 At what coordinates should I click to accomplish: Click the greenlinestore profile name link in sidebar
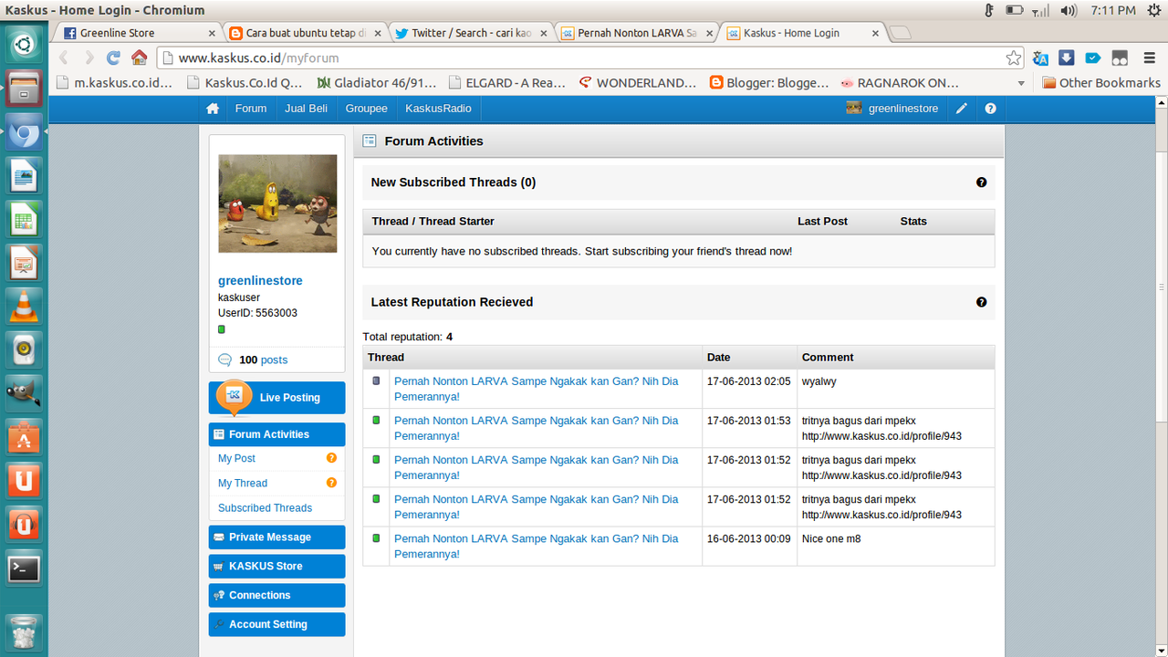(x=260, y=281)
